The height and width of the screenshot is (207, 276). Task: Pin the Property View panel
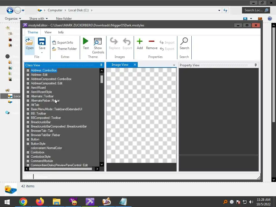(x=256, y=65)
